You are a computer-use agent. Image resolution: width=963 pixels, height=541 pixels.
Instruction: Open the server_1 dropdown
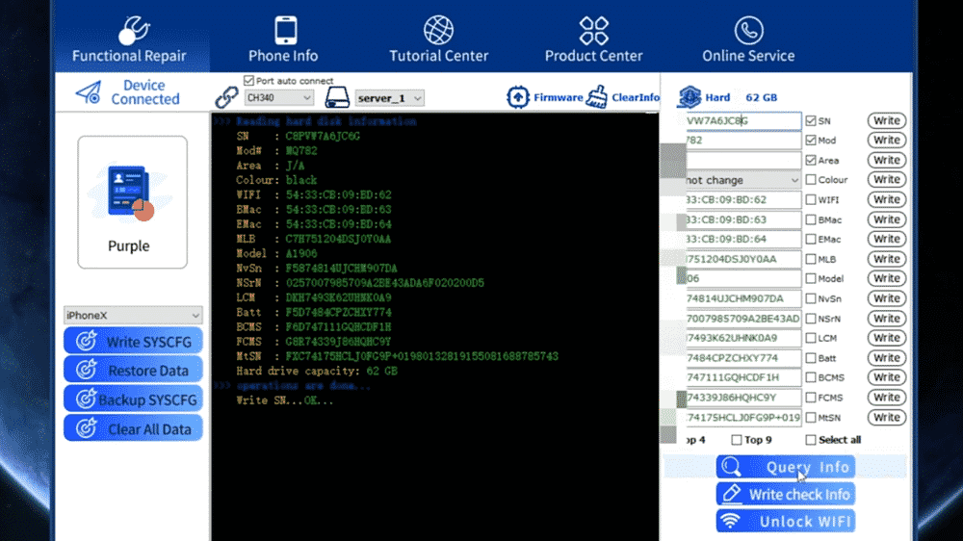click(x=389, y=98)
